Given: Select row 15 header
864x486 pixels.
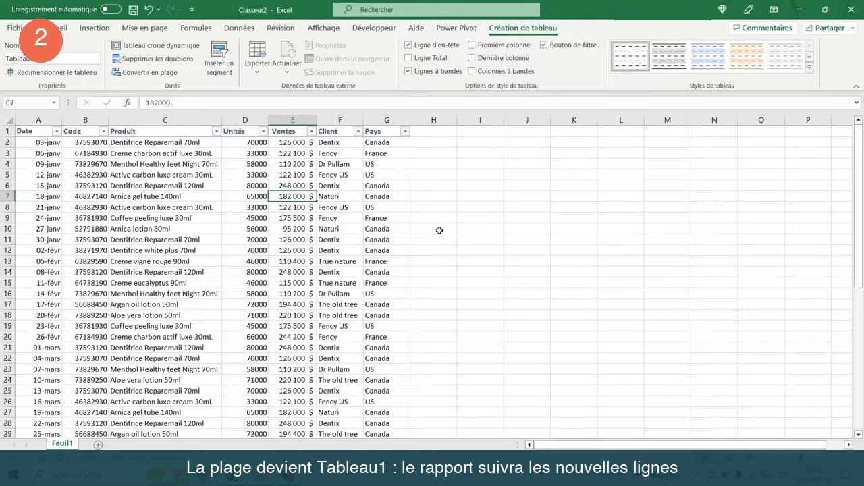Looking at the screenshot, I should (8, 283).
